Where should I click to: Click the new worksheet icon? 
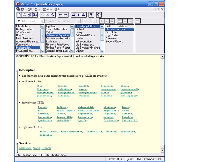click(19, 15)
